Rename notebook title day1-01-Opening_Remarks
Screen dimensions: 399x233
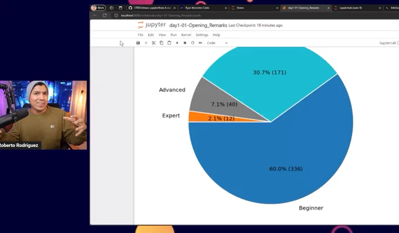coord(198,25)
